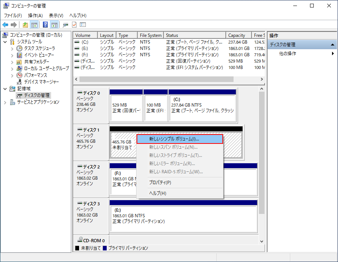Choose プロパティ(P) in context menu
This screenshot has height=262, width=338.
tap(180, 183)
